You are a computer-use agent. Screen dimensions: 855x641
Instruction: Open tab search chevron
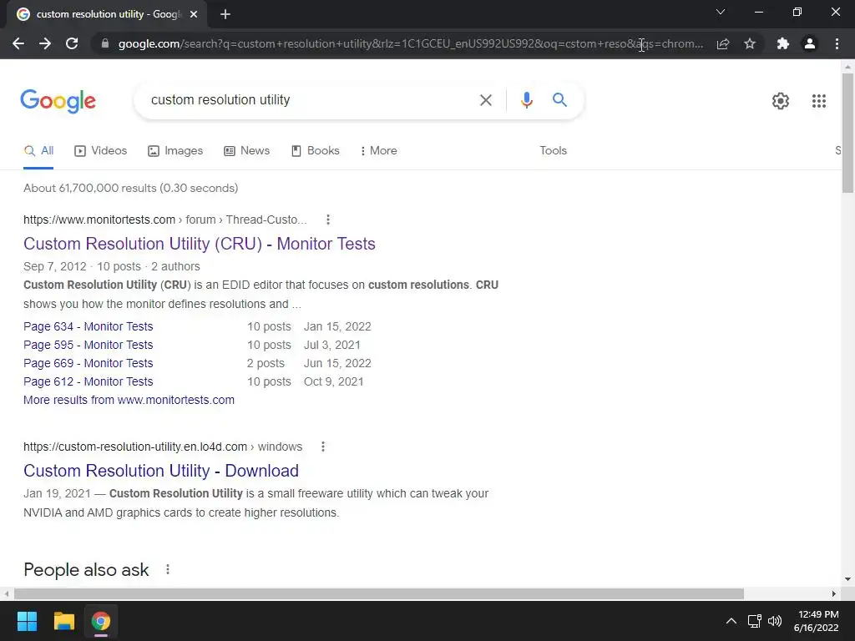click(721, 12)
